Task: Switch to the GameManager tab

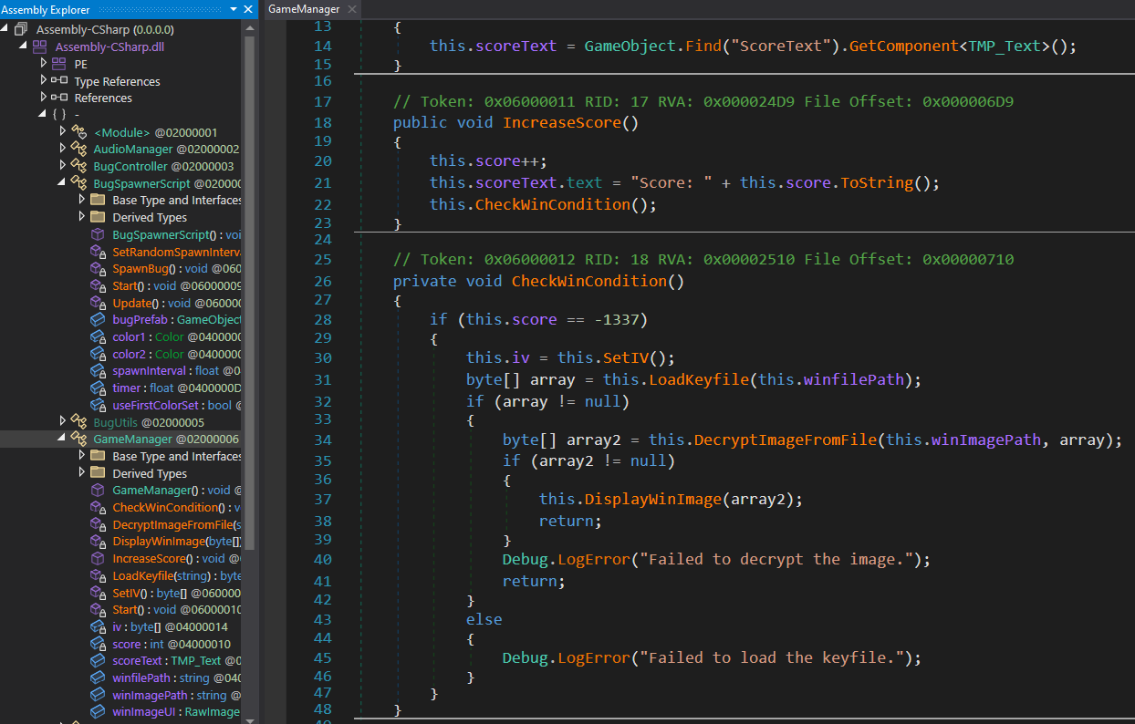Action: click(x=302, y=9)
